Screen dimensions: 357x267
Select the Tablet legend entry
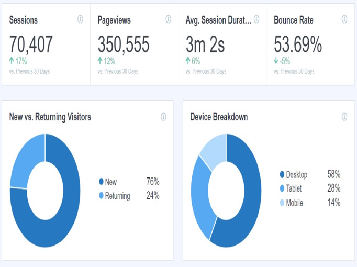pyautogui.click(x=294, y=188)
